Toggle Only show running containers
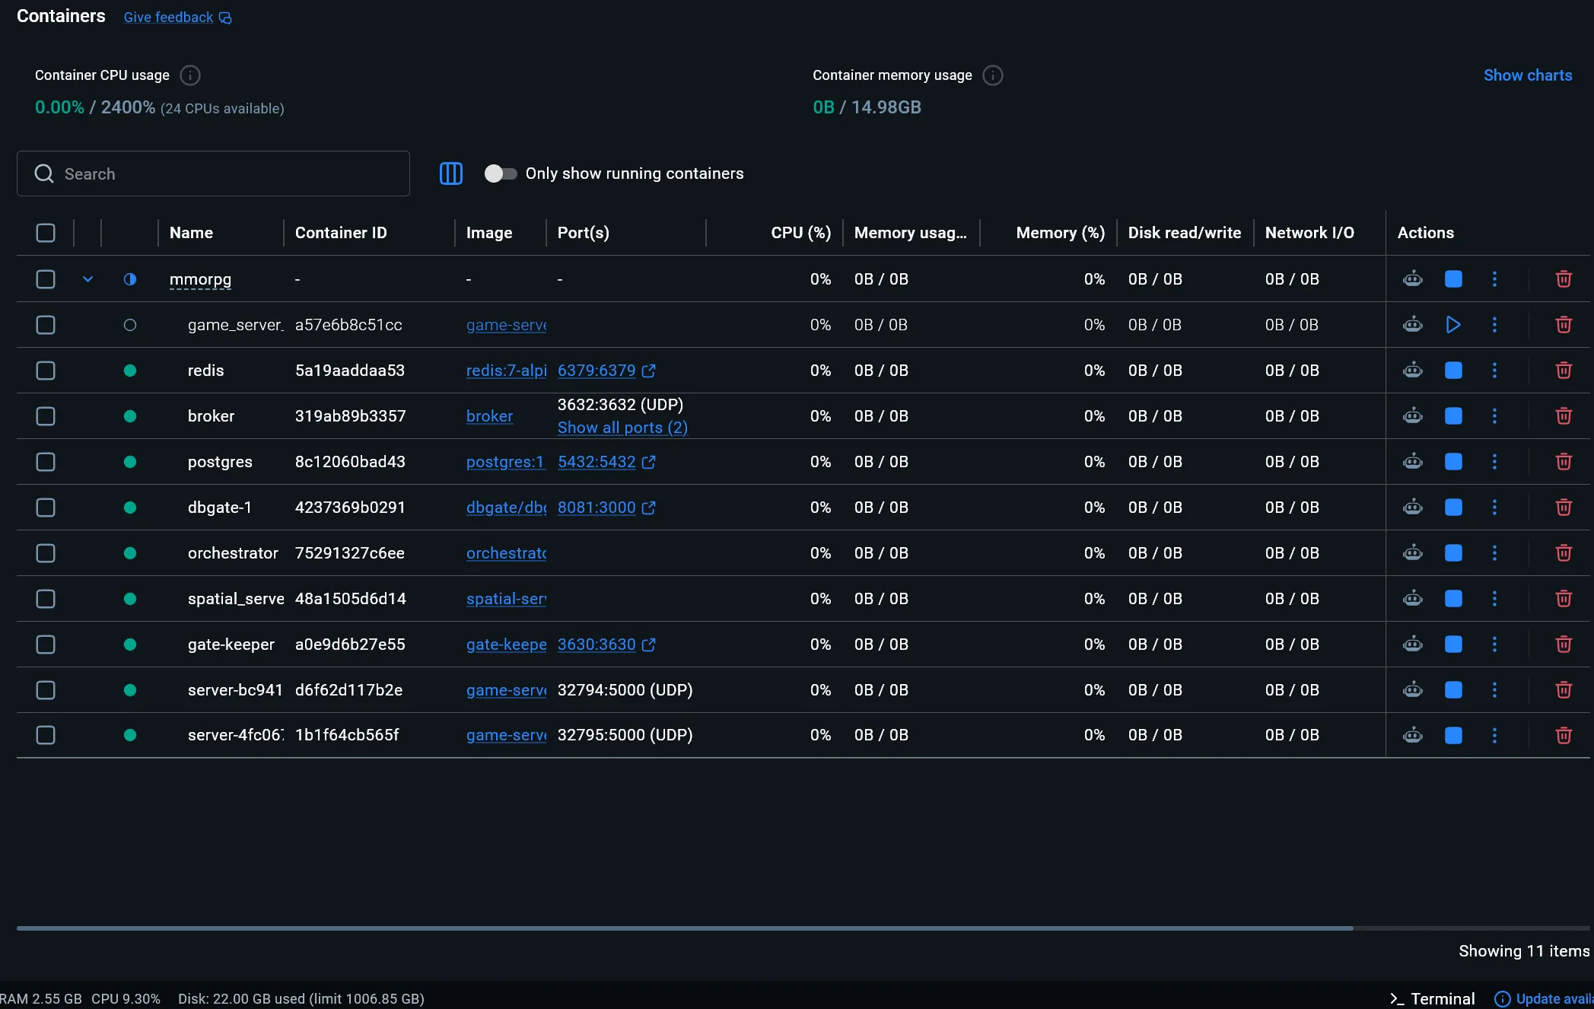This screenshot has width=1594, height=1009. pyautogui.click(x=501, y=173)
